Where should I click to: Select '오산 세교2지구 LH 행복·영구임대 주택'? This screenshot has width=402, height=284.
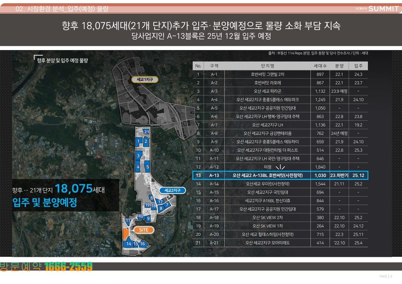267,117
